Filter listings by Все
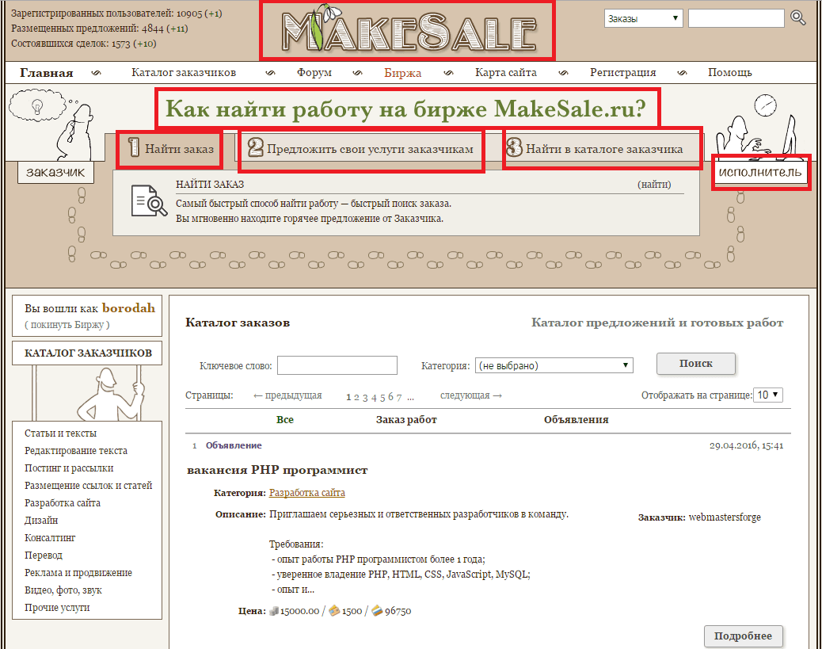Image resolution: width=822 pixels, height=649 pixels. (284, 420)
